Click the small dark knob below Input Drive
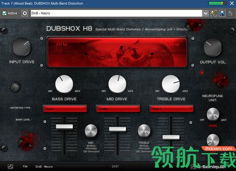The image size is (236, 171). [15, 87]
